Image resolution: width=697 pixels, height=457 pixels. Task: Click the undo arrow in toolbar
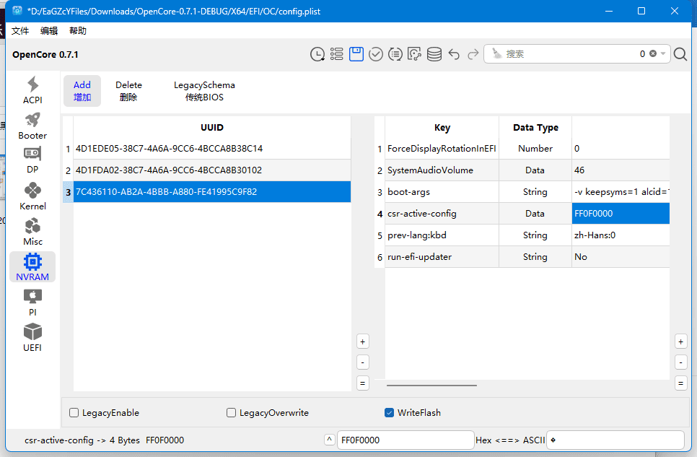(454, 53)
